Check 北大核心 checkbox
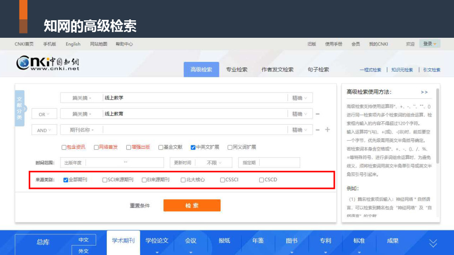 pos(183,180)
